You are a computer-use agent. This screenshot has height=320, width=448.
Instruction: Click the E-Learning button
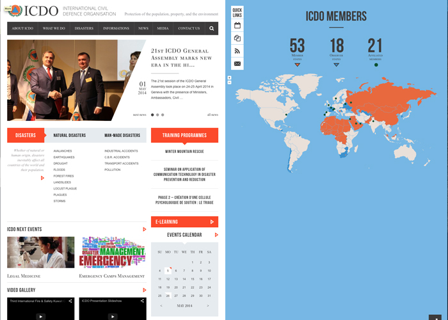184,221
